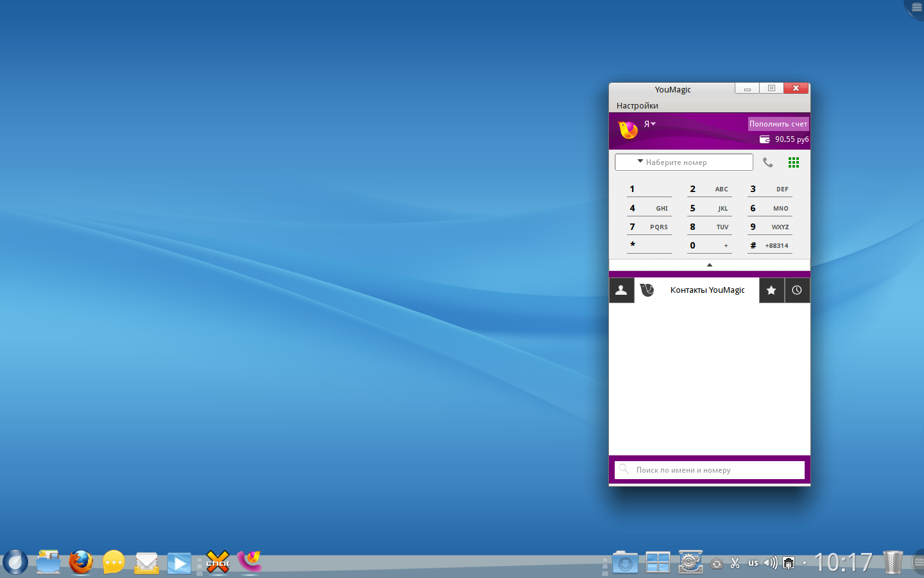Click the gray call handset icon
Screen dimensions: 924x578
click(x=768, y=162)
